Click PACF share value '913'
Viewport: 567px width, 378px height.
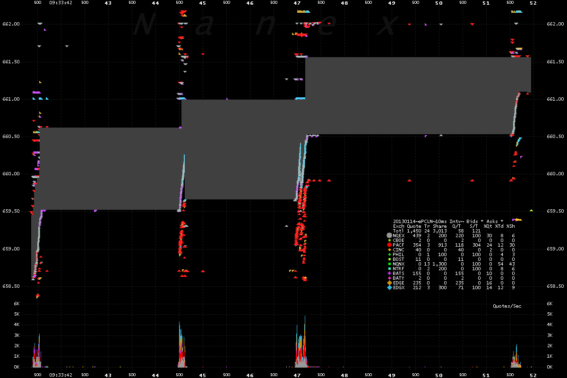click(443, 245)
